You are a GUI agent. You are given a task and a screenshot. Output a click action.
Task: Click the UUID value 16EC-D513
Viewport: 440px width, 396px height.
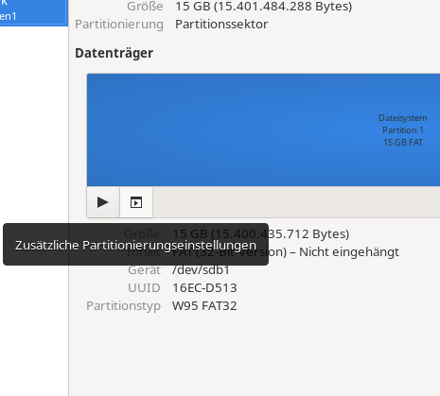pos(204,288)
